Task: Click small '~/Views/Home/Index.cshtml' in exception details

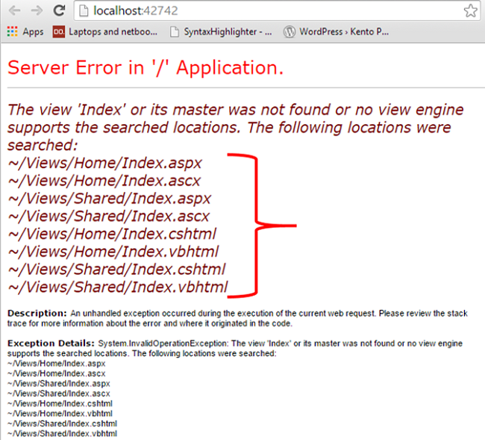Action: click(60, 404)
